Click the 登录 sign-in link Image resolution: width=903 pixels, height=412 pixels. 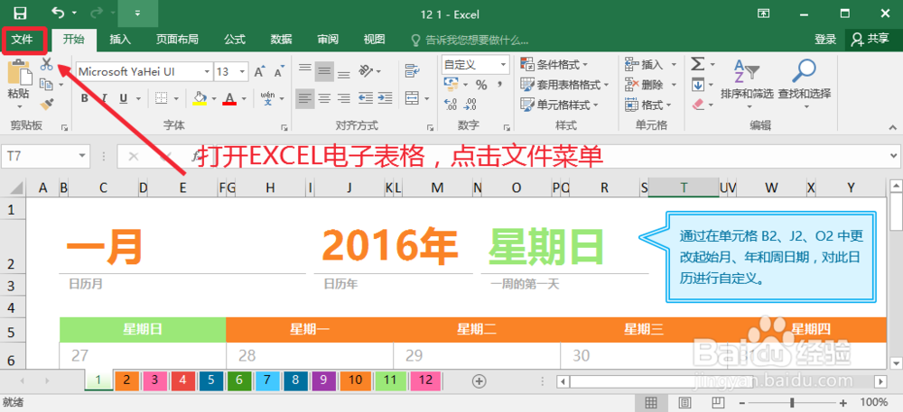pos(825,39)
